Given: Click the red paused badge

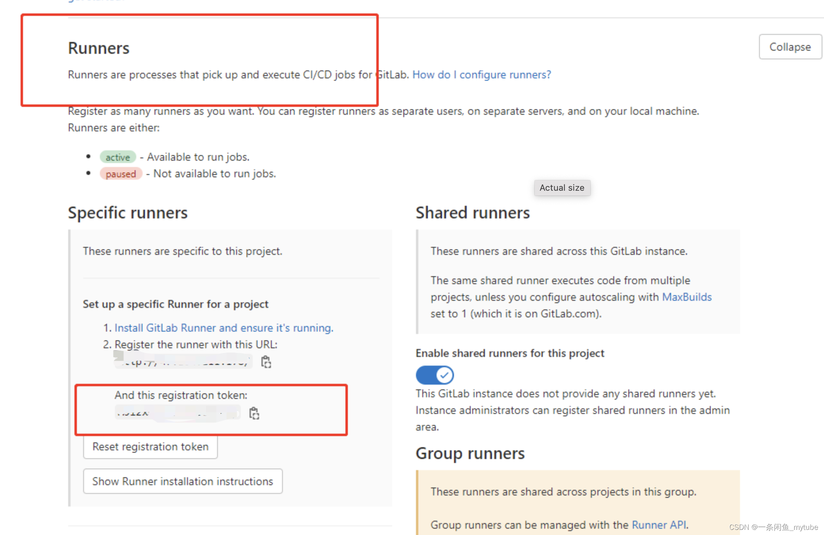Looking at the screenshot, I should pos(121,174).
